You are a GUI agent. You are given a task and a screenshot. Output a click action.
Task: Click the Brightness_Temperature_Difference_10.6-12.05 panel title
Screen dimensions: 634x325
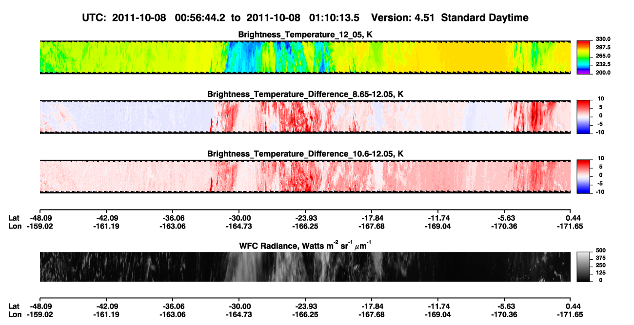(305, 154)
